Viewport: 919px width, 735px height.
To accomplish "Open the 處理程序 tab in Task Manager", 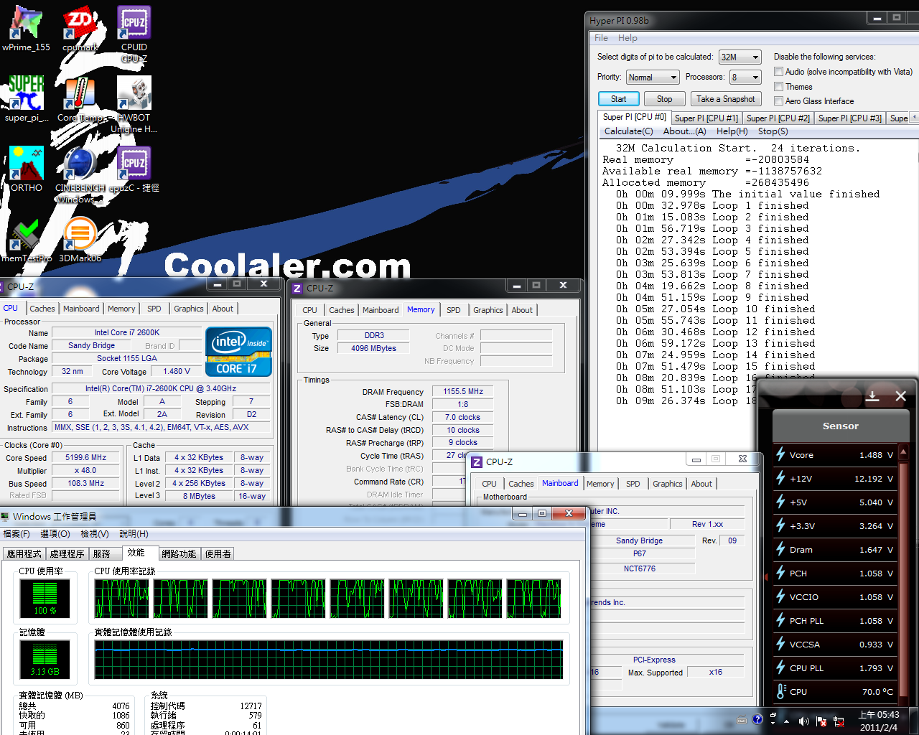I will pyautogui.click(x=67, y=554).
